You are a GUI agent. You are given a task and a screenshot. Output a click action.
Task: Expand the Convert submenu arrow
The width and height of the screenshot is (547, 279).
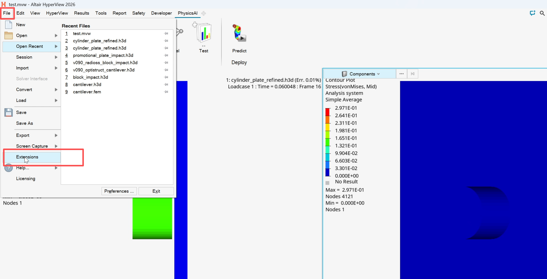pyautogui.click(x=56, y=89)
